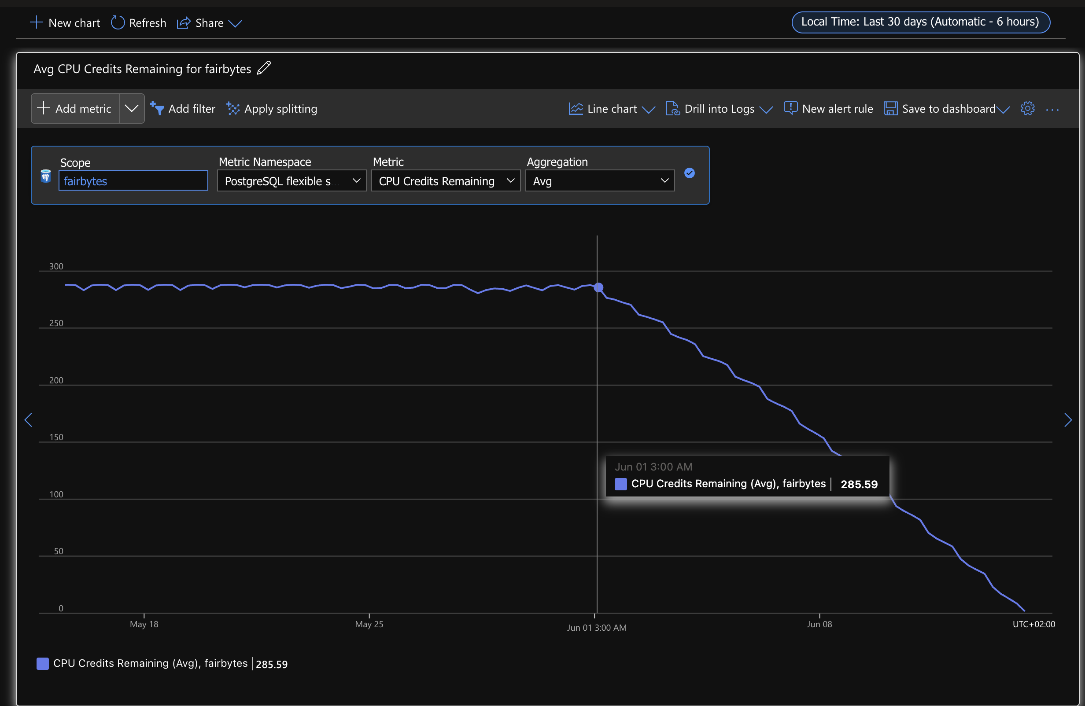
Task: Expand the dropdown arrow beside Add metric
Action: click(x=132, y=108)
